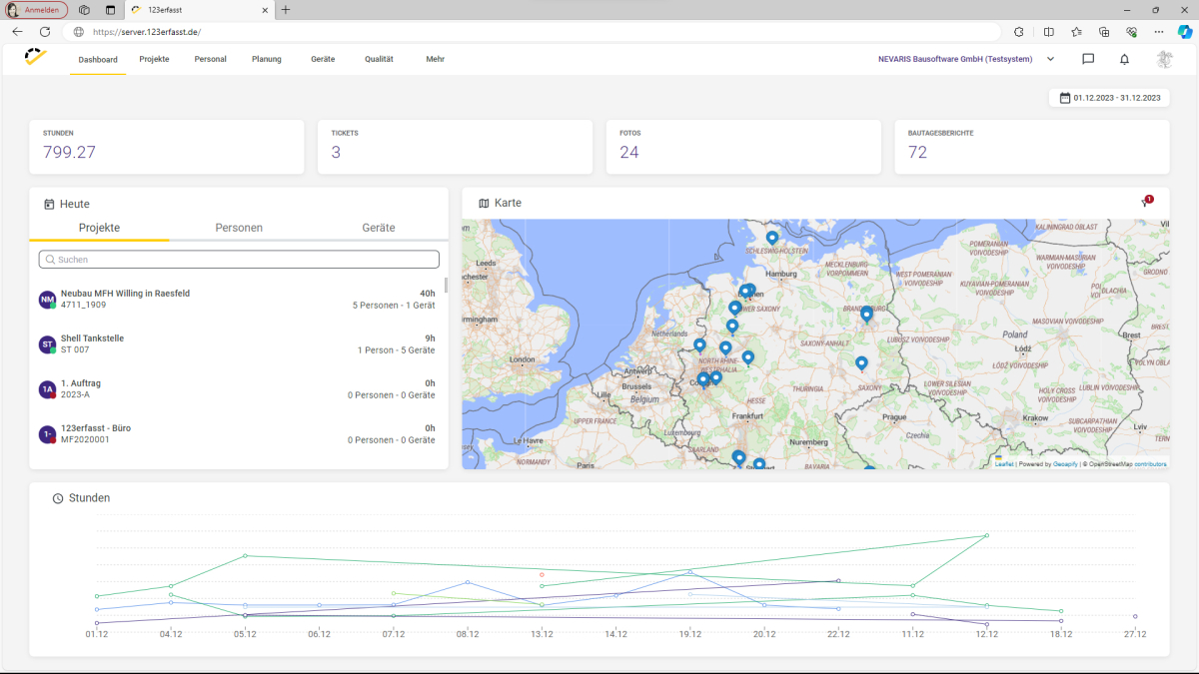The image size is (1199, 674).
Task: Switch to the Personen tab
Action: tap(239, 228)
